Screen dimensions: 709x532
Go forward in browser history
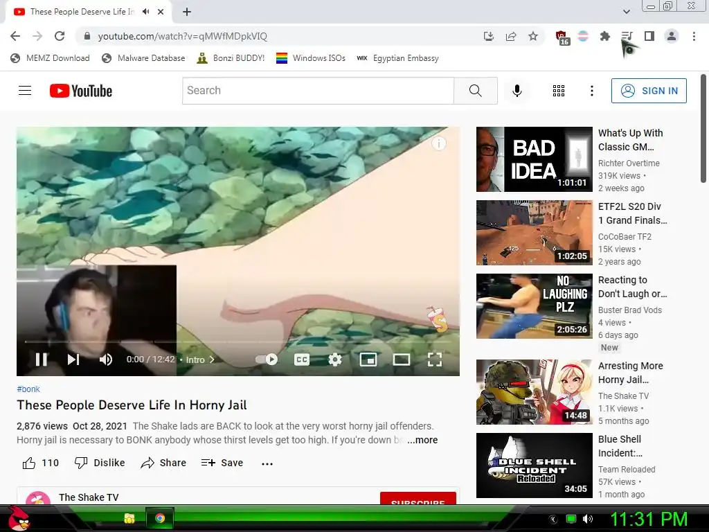pyautogui.click(x=37, y=36)
